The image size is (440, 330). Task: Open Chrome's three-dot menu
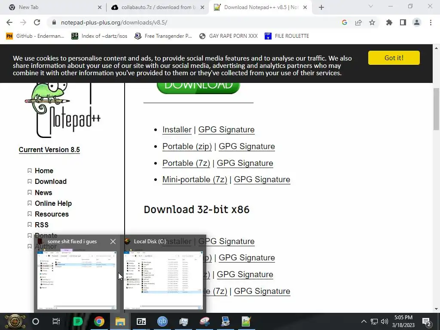(x=431, y=22)
